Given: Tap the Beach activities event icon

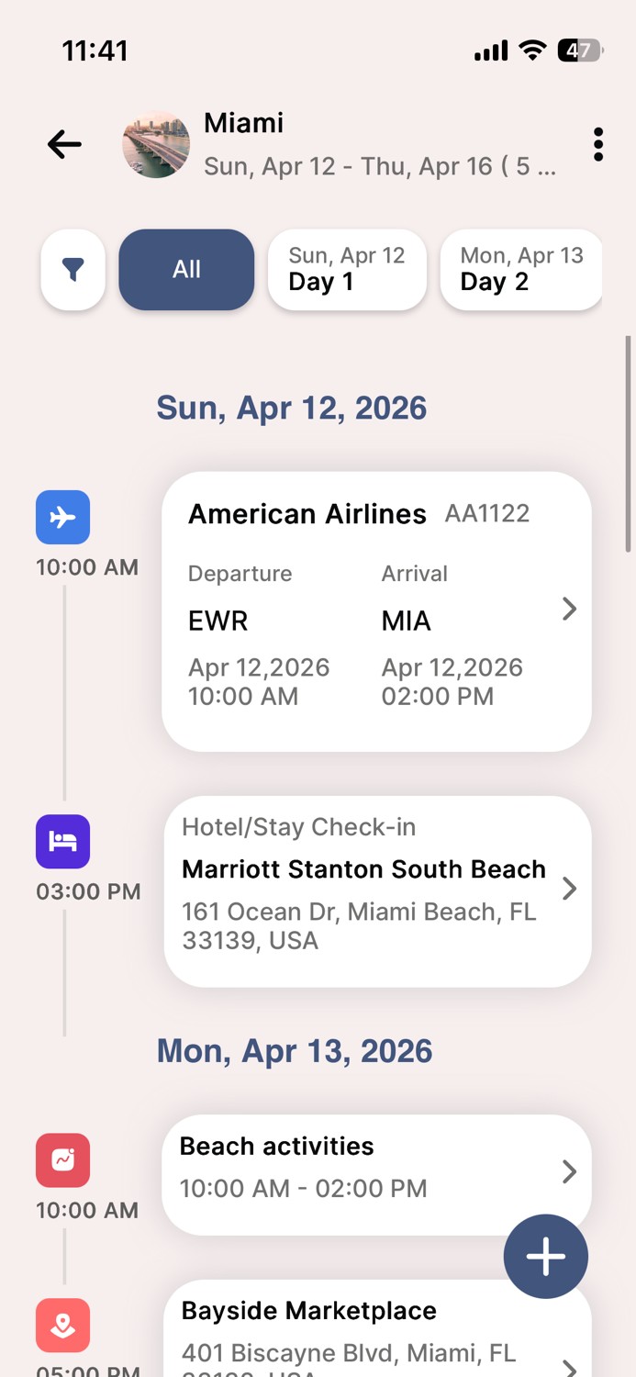Looking at the screenshot, I should click(62, 1160).
